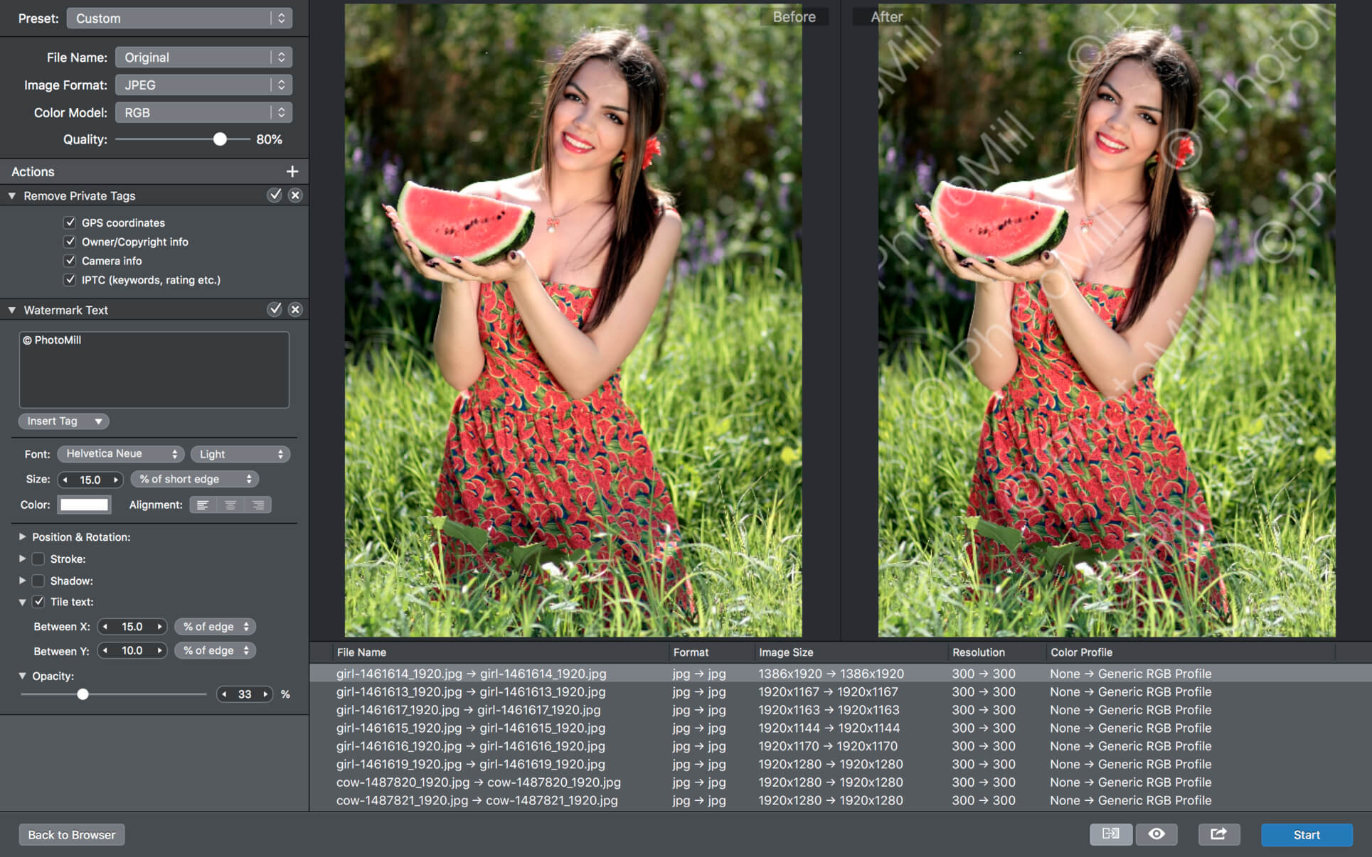The height and width of the screenshot is (857, 1372).
Task: Go Back to Browser
Action: coord(72,834)
